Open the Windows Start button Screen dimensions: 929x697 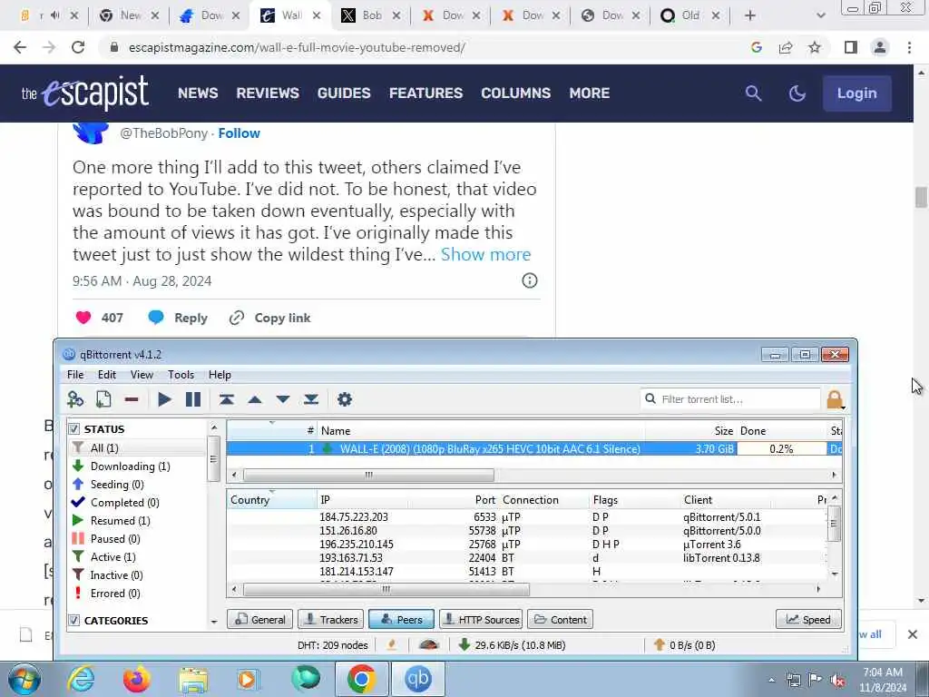24,679
